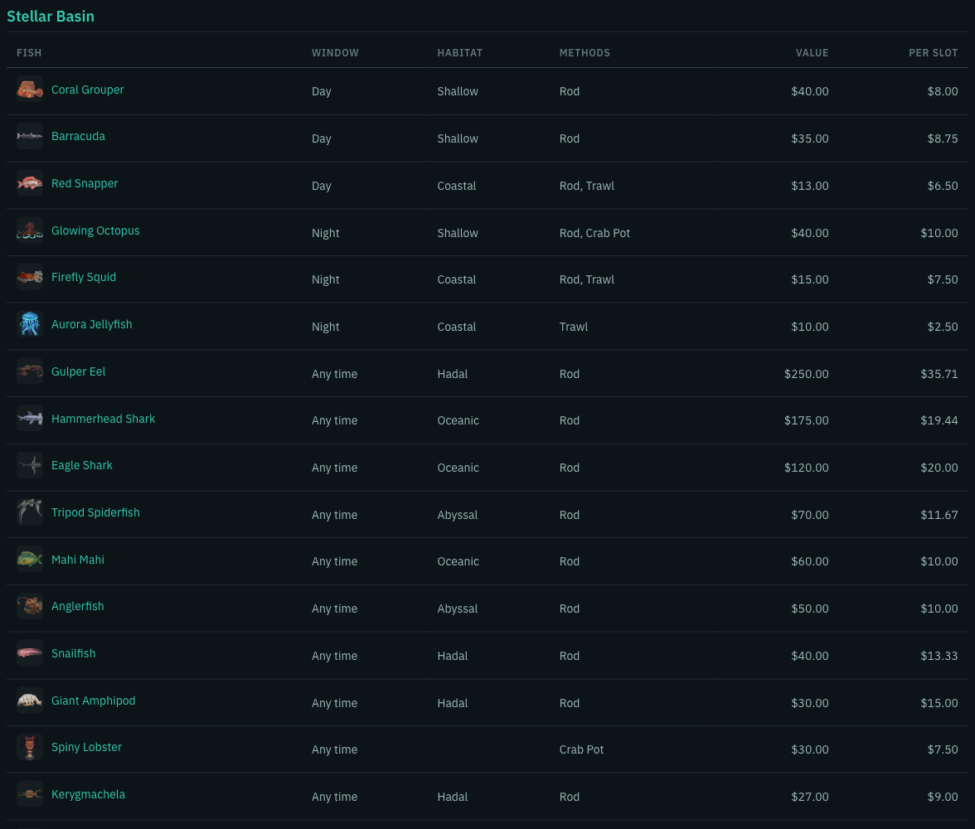
Task: Click the Firefly Squid icon
Action: coord(29,278)
